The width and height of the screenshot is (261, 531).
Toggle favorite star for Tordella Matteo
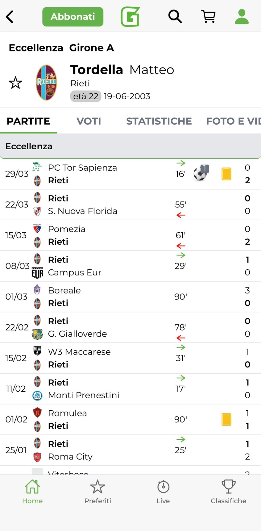coord(15,83)
